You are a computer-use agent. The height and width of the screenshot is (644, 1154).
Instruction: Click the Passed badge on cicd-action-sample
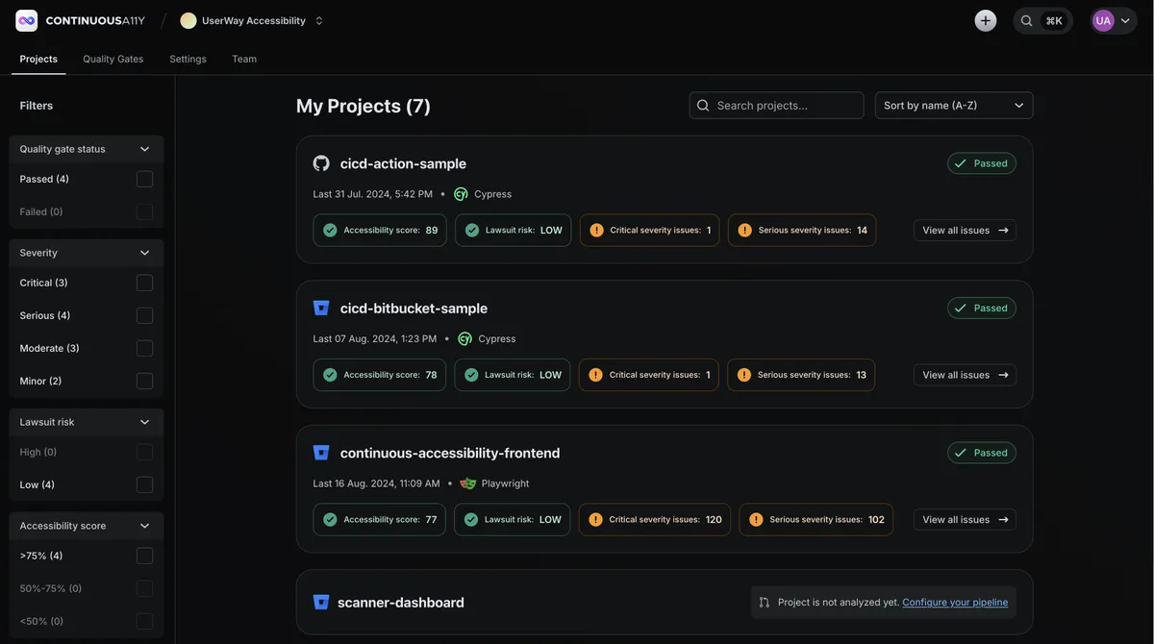point(982,163)
